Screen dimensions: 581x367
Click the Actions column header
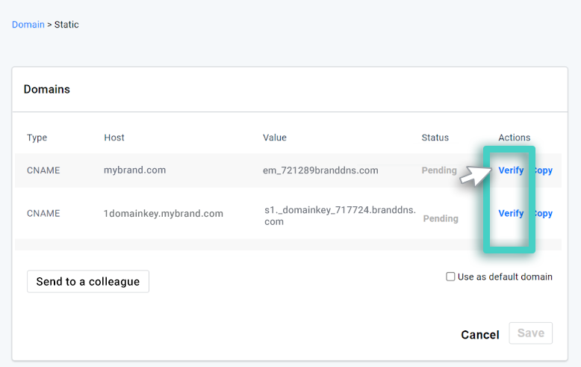tap(514, 138)
